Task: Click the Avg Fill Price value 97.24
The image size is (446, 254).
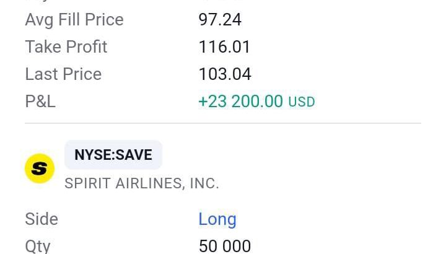Action: [x=220, y=20]
